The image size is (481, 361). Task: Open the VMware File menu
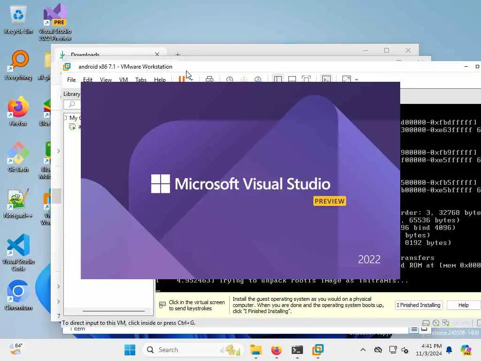(x=71, y=80)
